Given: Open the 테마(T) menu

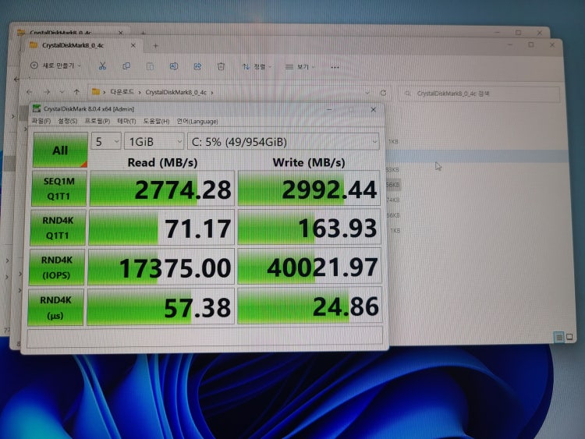Looking at the screenshot, I should [x=126, y=121].
